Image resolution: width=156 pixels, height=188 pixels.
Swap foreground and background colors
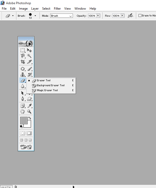(30, 118)
